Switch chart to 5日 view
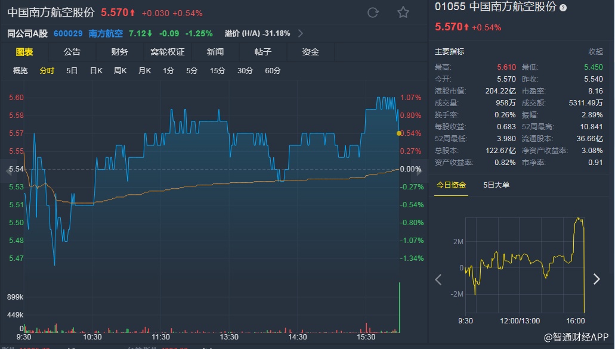This screenshot has width=615, height=349. click(72, 71)
